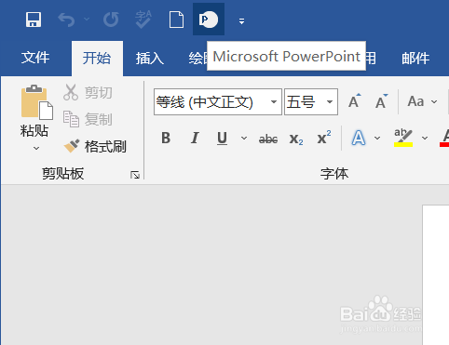Save the document with the floppy disk icon

(x=34, y=20)
